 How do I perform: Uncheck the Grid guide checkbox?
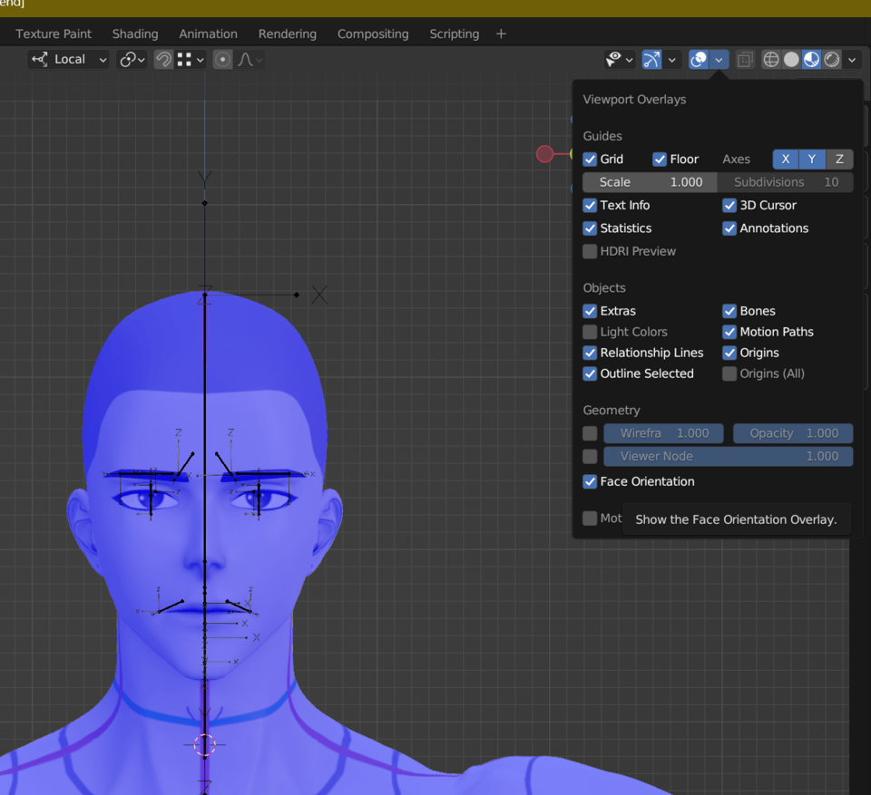[x=590, y=160]
